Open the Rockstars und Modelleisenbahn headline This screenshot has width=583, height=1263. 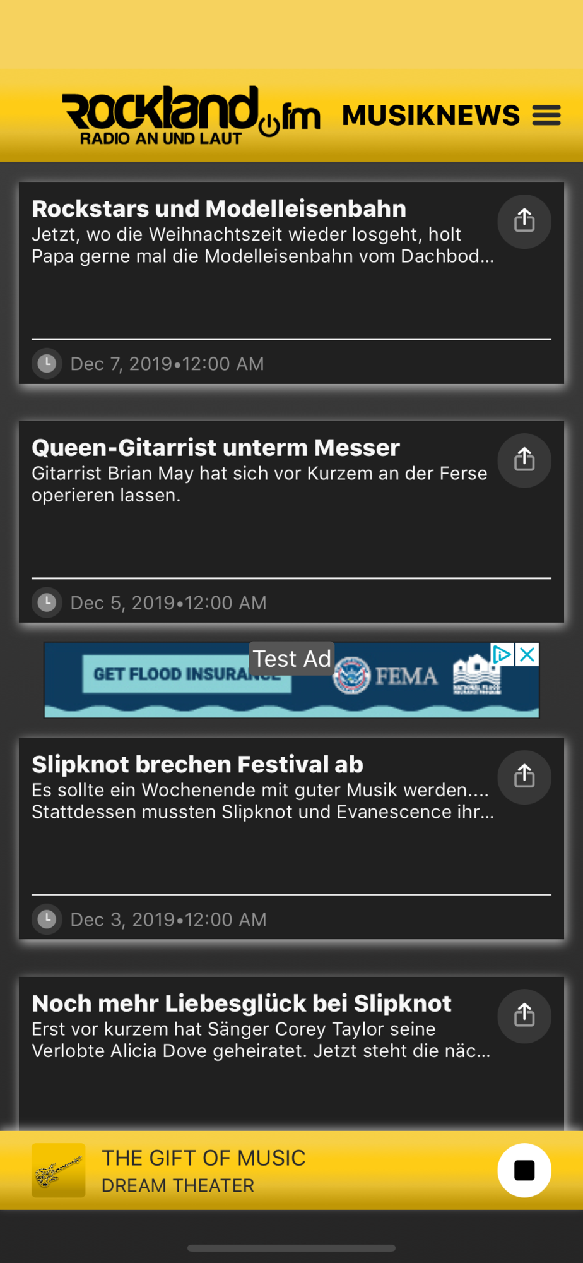tap(219, 209)
